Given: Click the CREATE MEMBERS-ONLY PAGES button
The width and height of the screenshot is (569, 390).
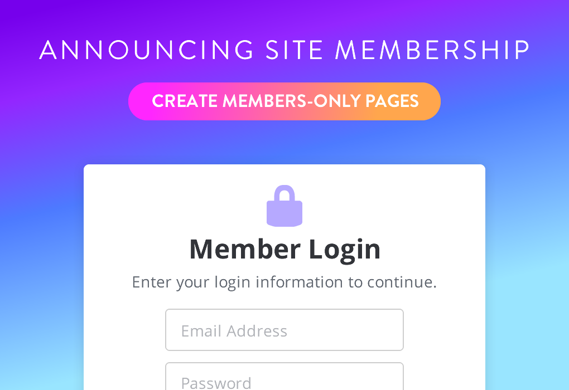Looking at the screenshot, I should coord(284,101).
